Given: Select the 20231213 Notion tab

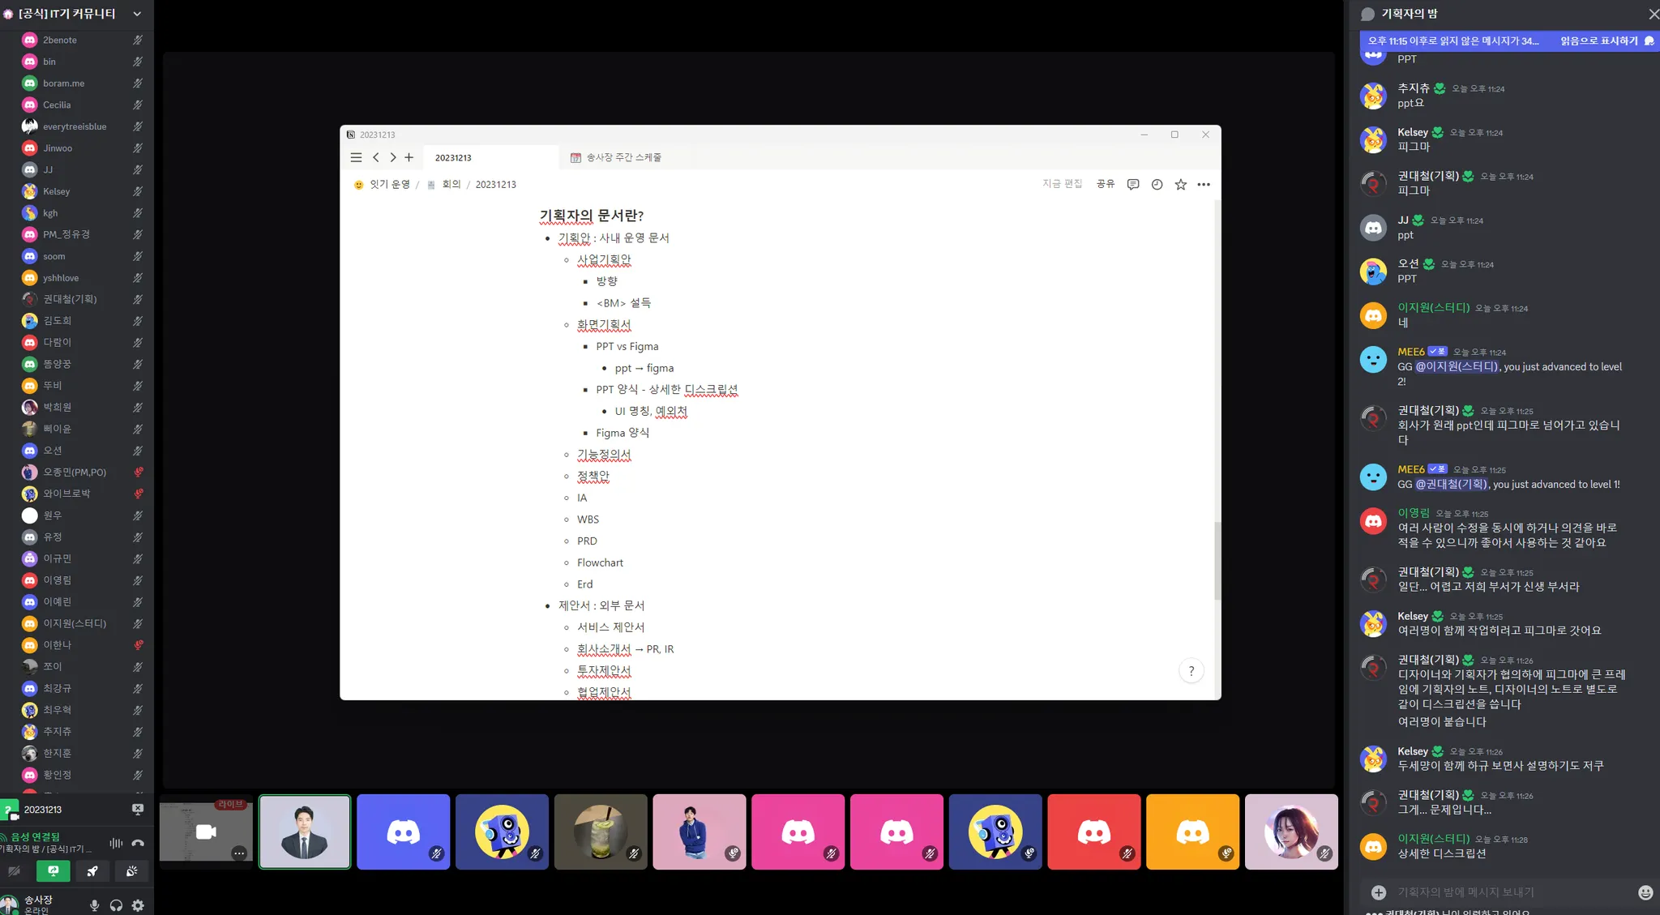Looking at the screenshot, I should tap(453, 158).
